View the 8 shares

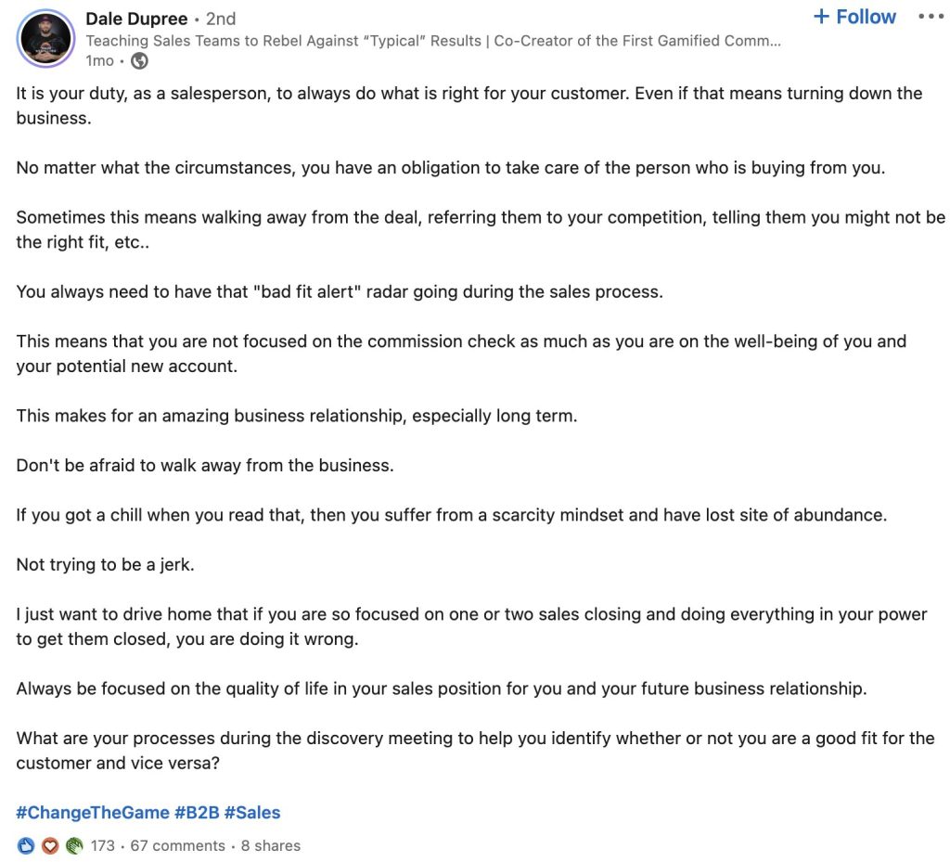coord(271,845)
